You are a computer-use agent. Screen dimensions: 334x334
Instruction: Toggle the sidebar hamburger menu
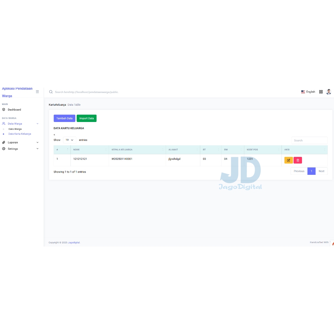37,92
